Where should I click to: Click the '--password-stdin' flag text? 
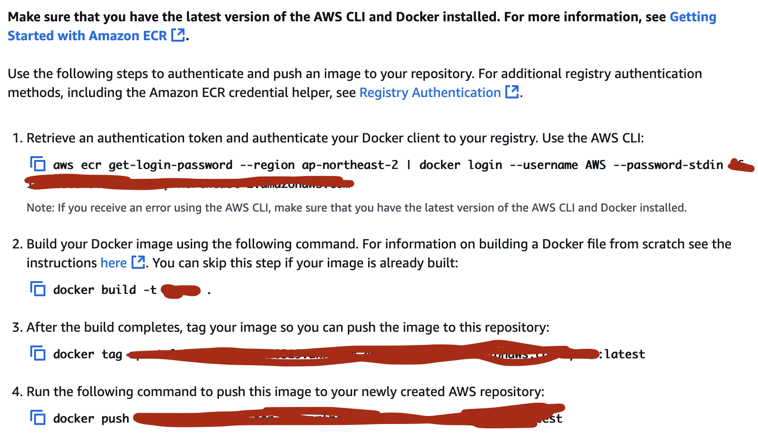(668, 165)
